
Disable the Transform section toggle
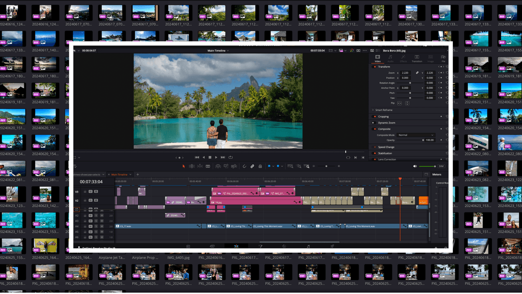point(373,67)
